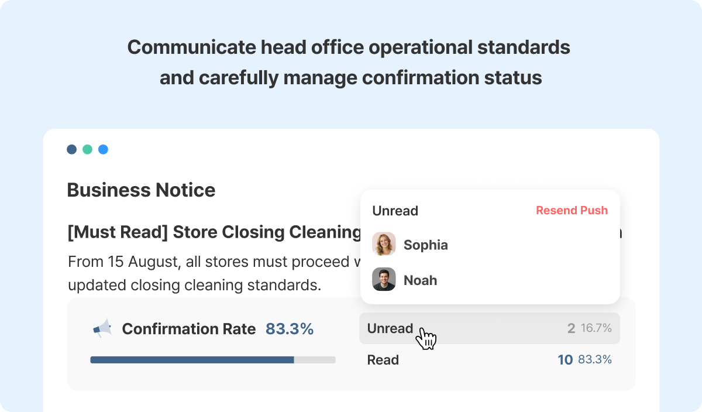Click the megaphone announcement icon
Image resolution: width=702 pixels, height=412 pixels.
click(102, 328)
